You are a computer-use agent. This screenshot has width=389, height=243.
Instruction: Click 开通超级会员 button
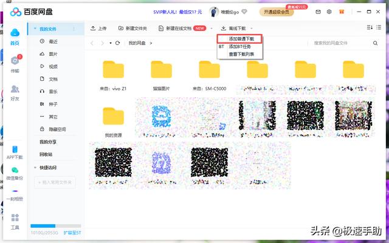click(277, 12)
